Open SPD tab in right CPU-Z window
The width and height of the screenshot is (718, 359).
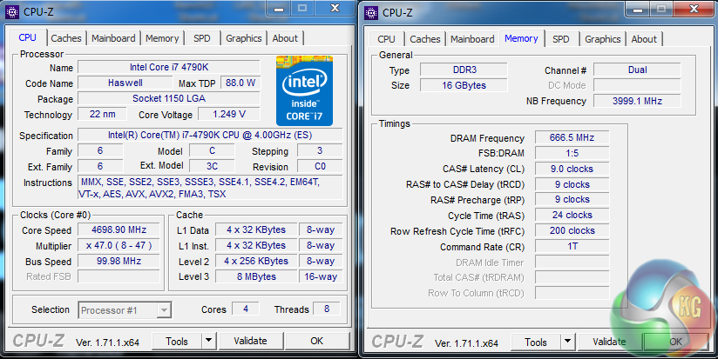click(561, 39)
